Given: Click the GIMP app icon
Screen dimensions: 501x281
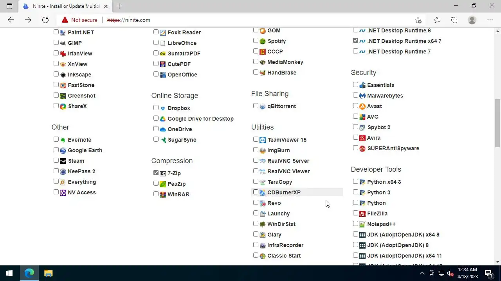Looking at the screenshot, I should coord(63,43).
